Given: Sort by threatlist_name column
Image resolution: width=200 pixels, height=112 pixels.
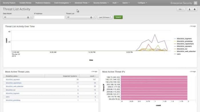Looking at the screenshot, I should tap(12, 76).
